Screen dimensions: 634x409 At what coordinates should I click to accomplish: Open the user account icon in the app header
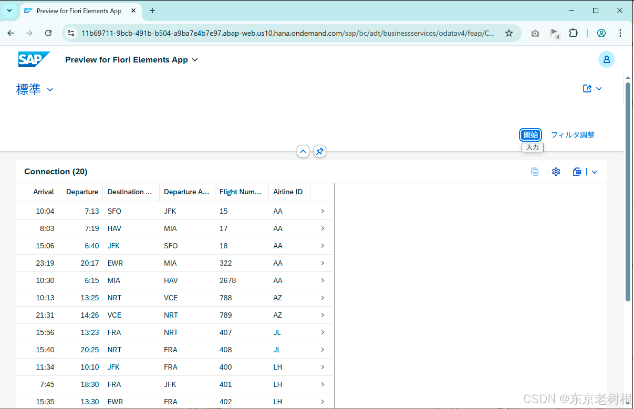pyautogui.click(x=607, y=59)
